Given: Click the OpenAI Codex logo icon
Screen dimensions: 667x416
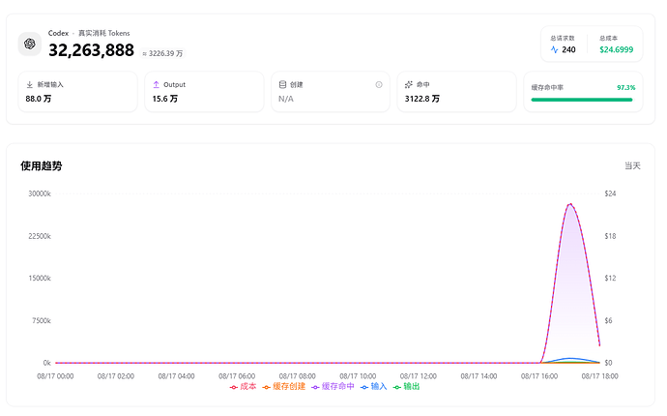Looking at the screenshot, I should [x=30, y=44].
